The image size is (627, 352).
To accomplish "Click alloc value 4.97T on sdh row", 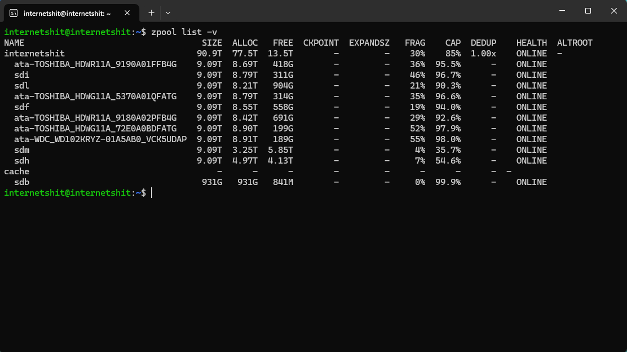I will (x=245, y=161).
